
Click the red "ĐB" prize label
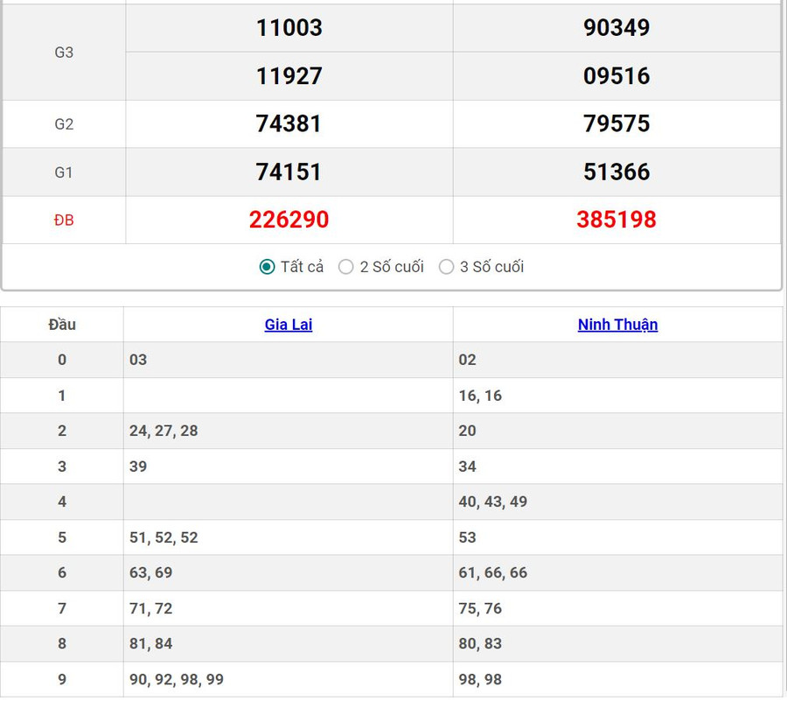tap(64, 221)
